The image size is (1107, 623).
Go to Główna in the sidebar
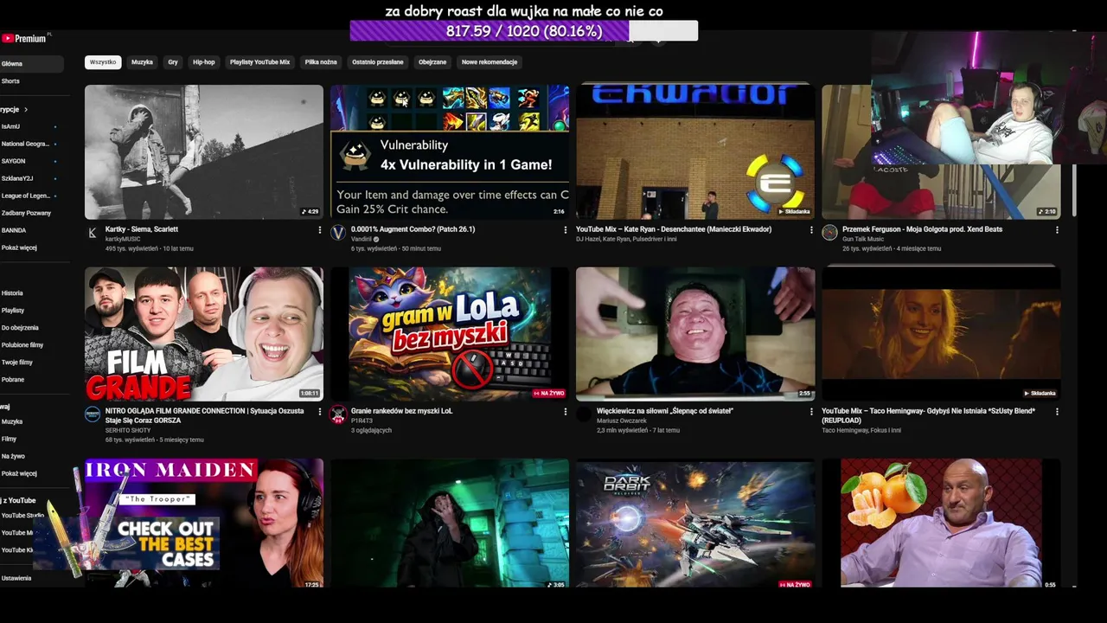point(31,64)
